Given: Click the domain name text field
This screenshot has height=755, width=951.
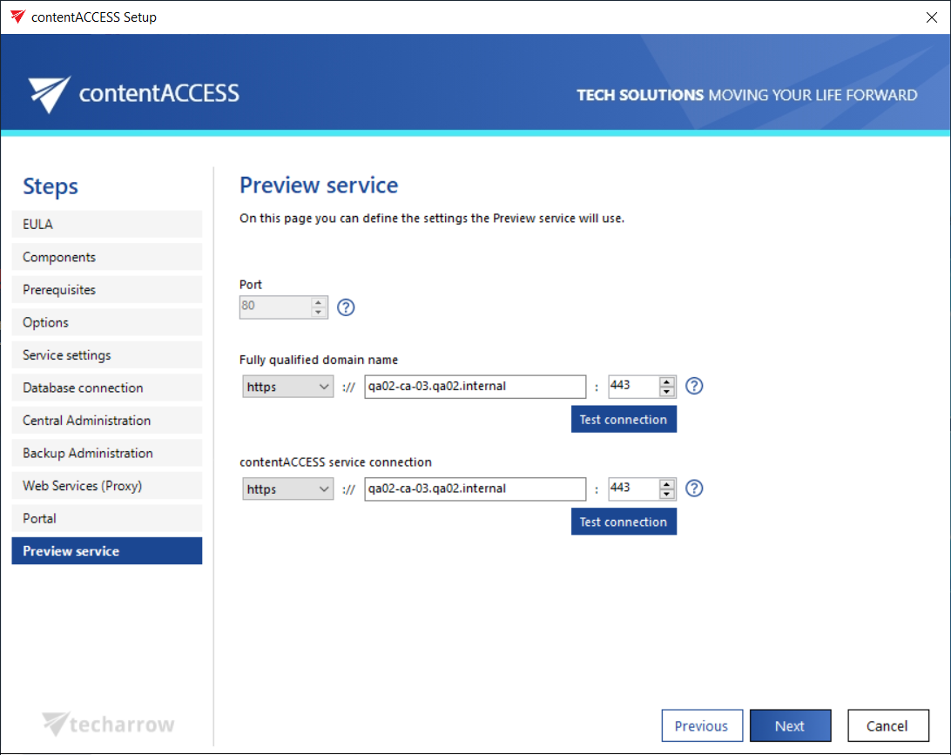Looking at the screenshot, I should [x=475, y=387].
